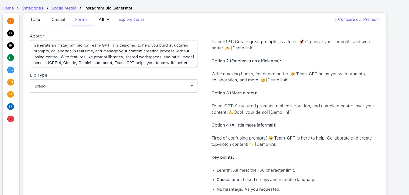This screenshot has height=195, width=409.
Task: Navigate to Social Media breadcrumb link
Action: [64, 8]
